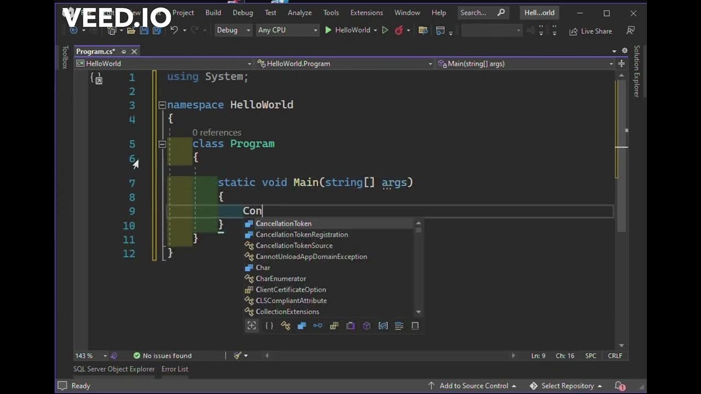Click the Hot Reload flame icon
Image resolution: width=701 pixels, height=394 pixels.
399,30
